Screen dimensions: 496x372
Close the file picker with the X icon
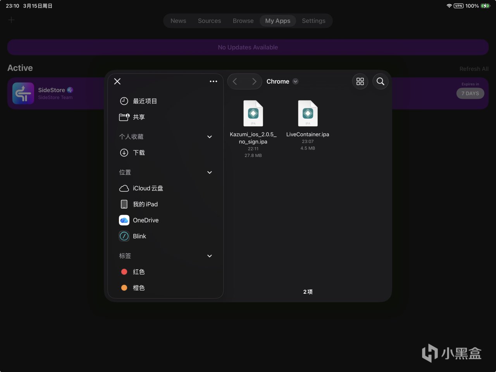pos(117,81)
